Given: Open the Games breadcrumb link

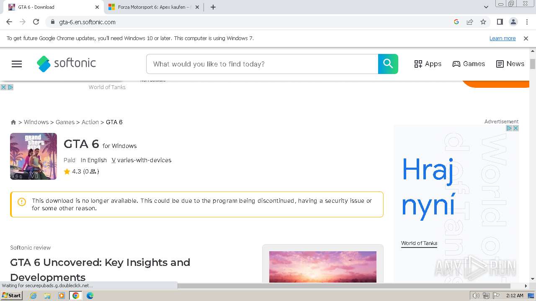Looking at the screenshot, I should tap(65, 122).
